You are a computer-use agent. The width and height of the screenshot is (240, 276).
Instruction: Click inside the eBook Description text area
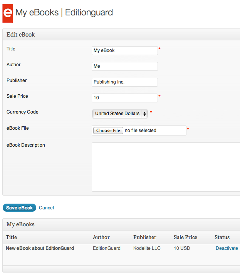coord(166,167)
